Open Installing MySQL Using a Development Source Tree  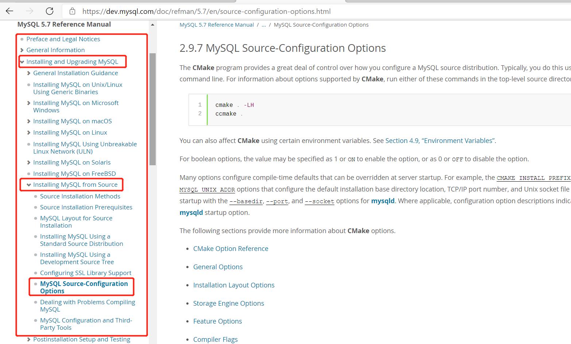[x=77, y=258]
